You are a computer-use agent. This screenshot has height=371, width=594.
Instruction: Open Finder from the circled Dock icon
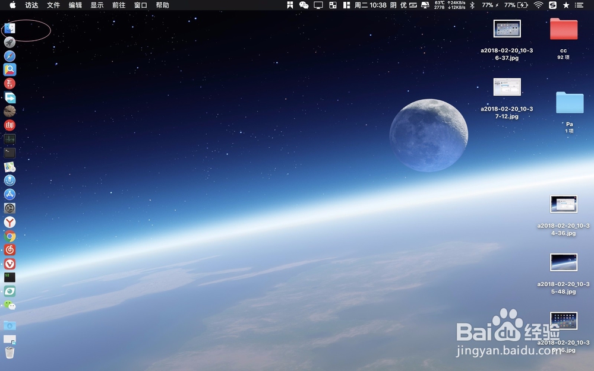point(10,28)
